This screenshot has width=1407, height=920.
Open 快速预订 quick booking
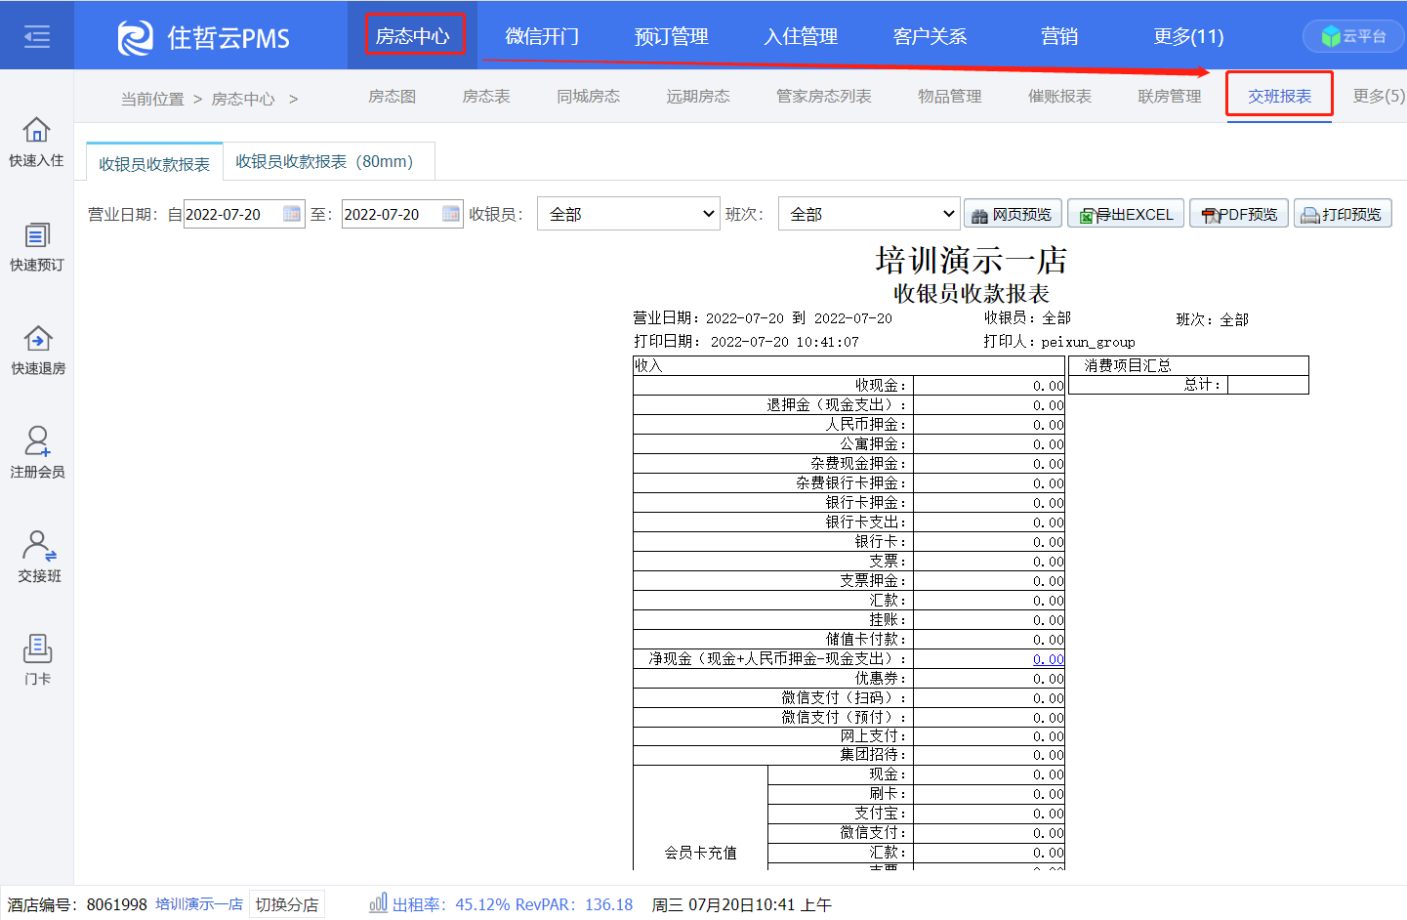click(37, 247)
